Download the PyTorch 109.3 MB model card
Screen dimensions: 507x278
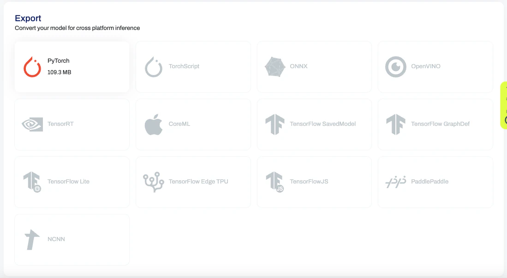pos(72,66)
